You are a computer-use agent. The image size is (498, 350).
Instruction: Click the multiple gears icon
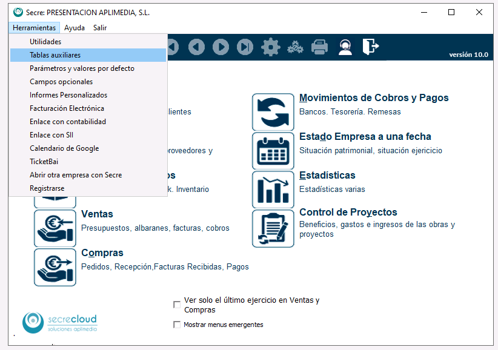tap(295, 47)
